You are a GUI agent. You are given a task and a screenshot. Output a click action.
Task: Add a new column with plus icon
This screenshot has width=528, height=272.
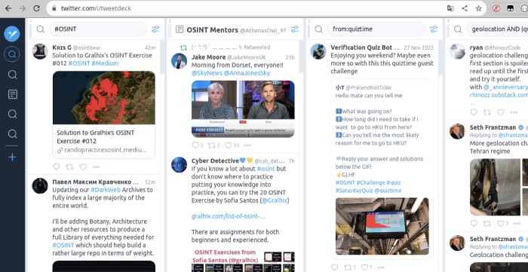tap(12, 157)
